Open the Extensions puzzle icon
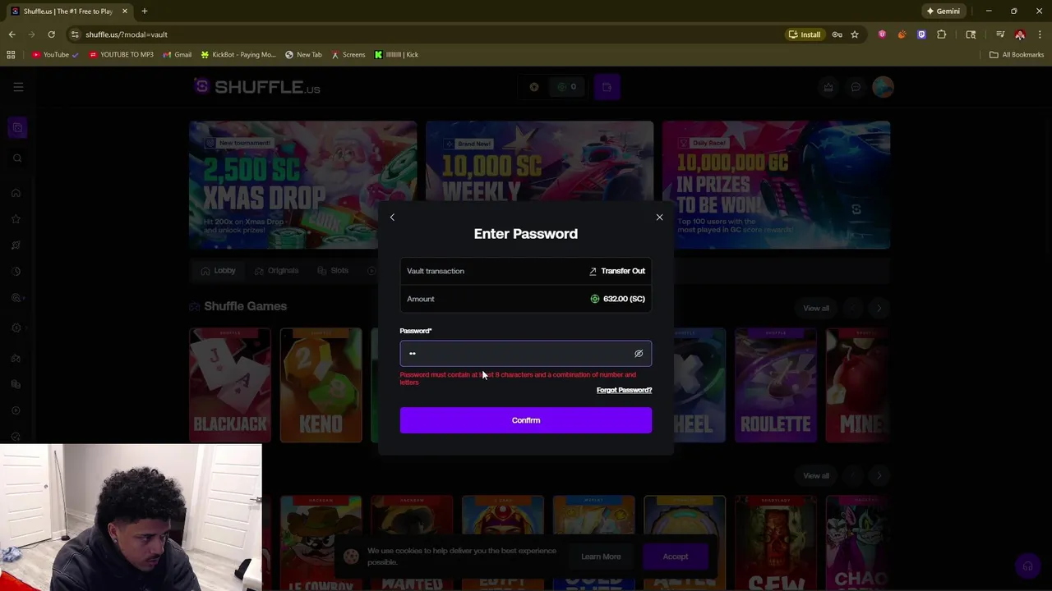1052x591 pixels. click(942, 34)
